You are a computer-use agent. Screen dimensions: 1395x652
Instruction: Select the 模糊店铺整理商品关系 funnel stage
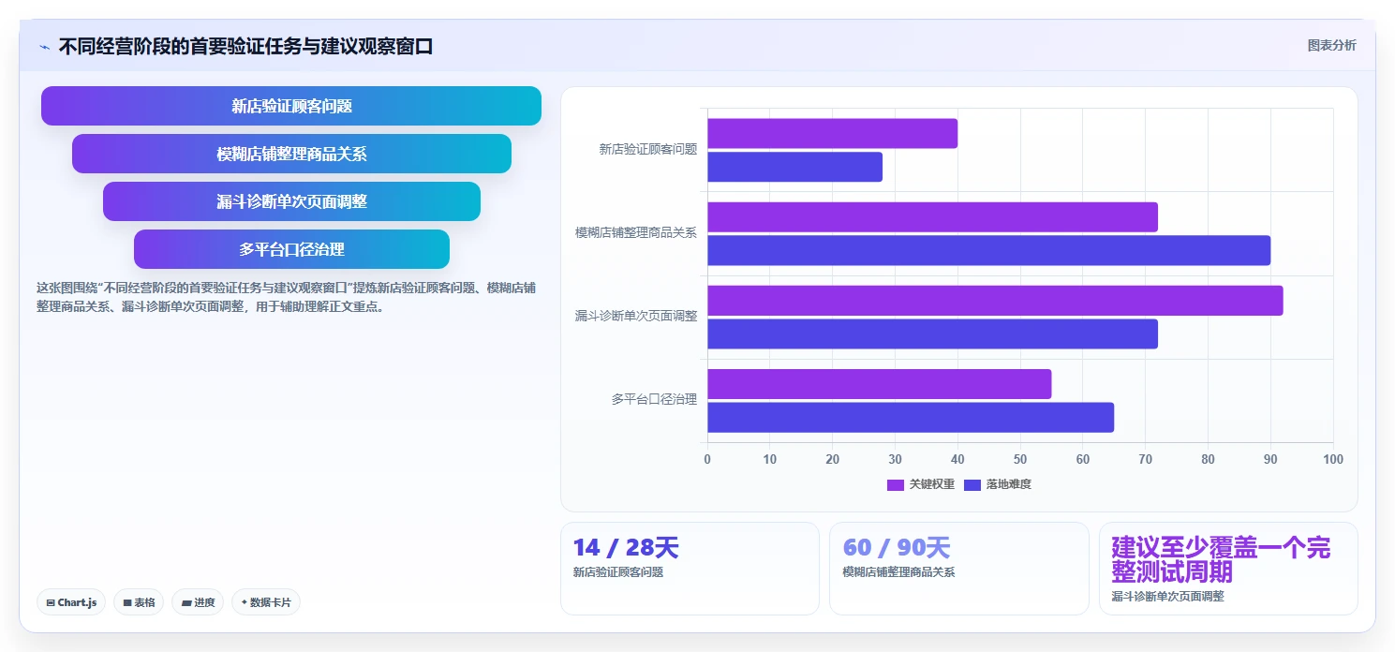pyautogui.click(x=291, y=154)
